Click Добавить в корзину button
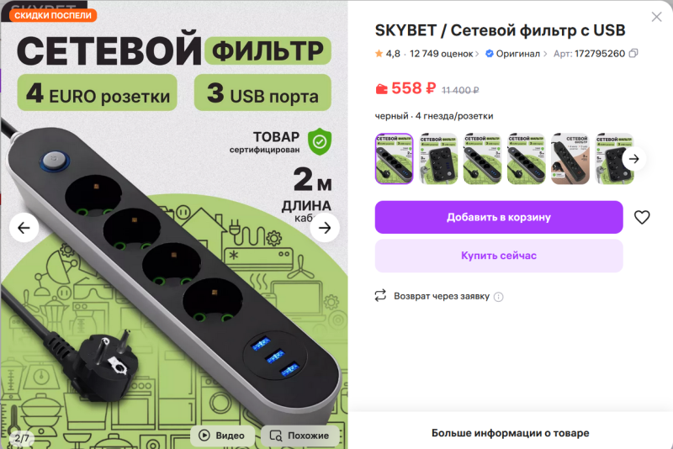 499,218
